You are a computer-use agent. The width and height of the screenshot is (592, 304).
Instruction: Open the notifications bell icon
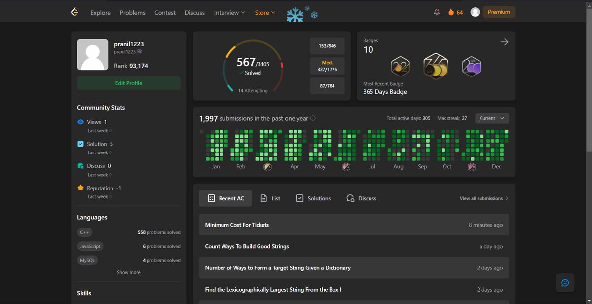(436, 12)
